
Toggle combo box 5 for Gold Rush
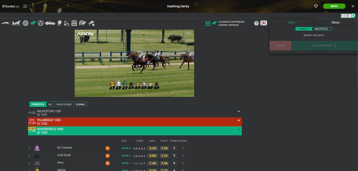(x=174, y=155)
